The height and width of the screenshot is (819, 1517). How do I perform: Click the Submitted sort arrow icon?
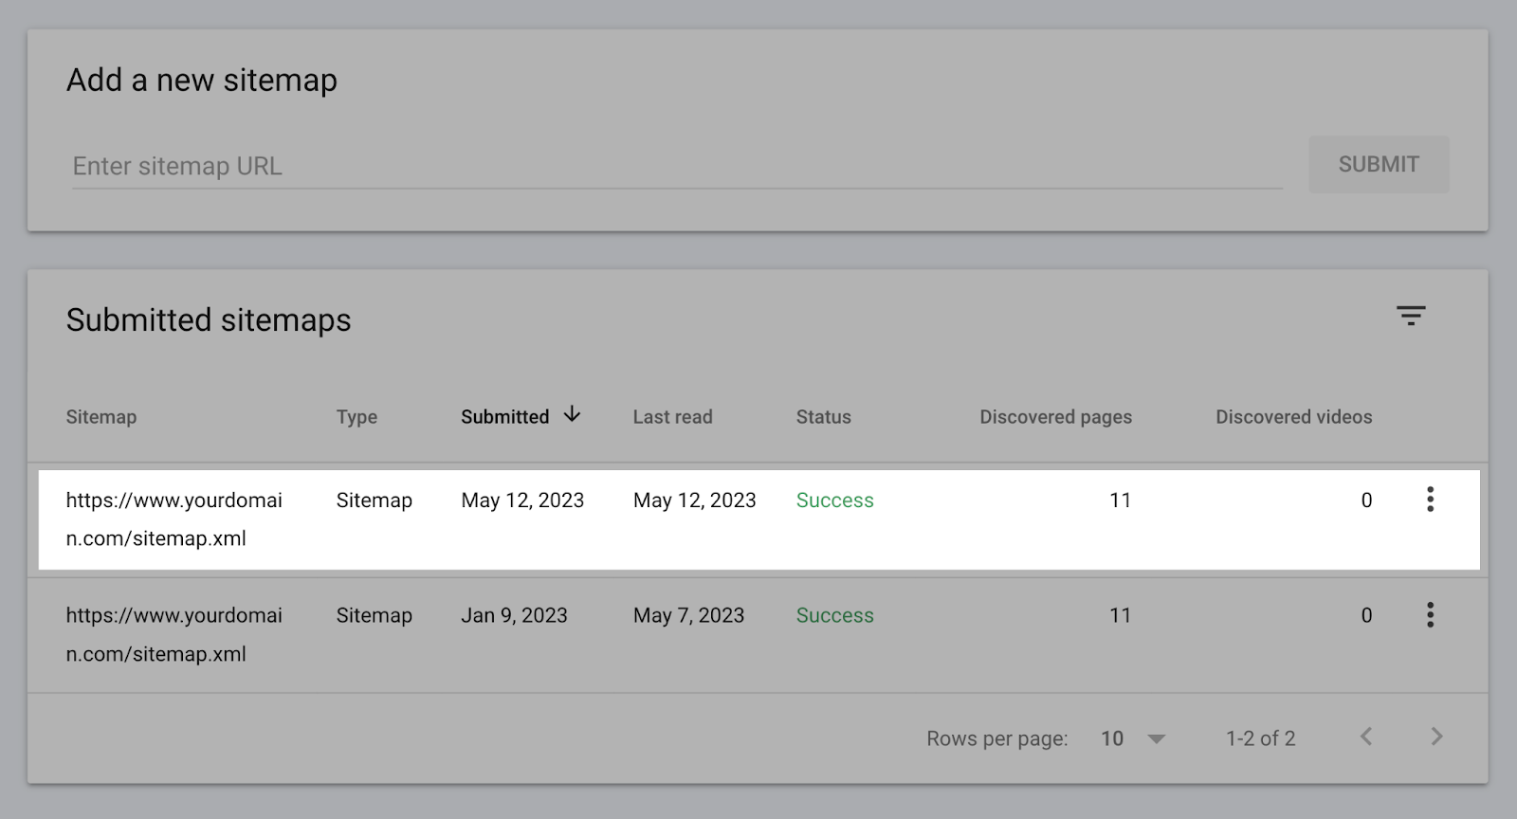tap(572, 415)
